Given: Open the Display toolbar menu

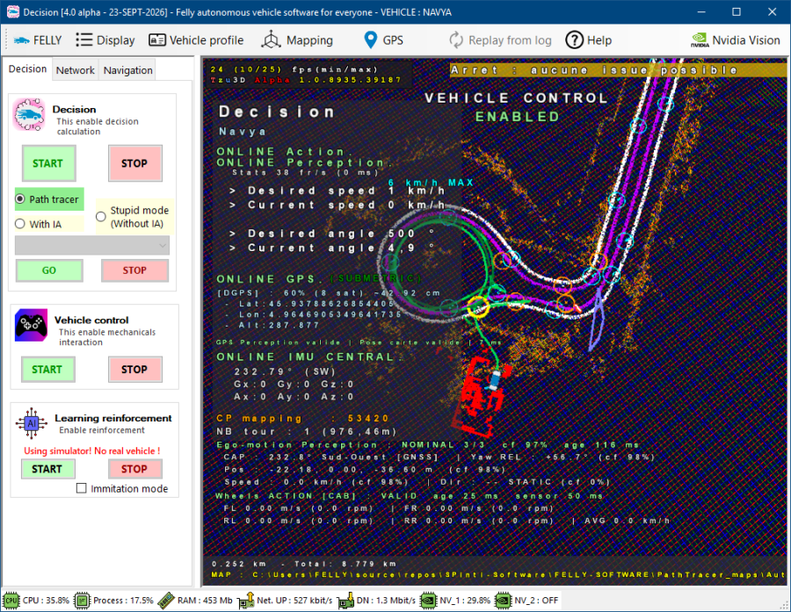Looking at the screenshot, I should tap(105, 40).
